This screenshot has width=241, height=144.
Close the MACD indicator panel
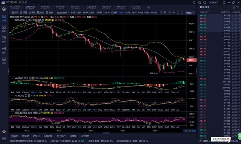click(x=34, y=78)
